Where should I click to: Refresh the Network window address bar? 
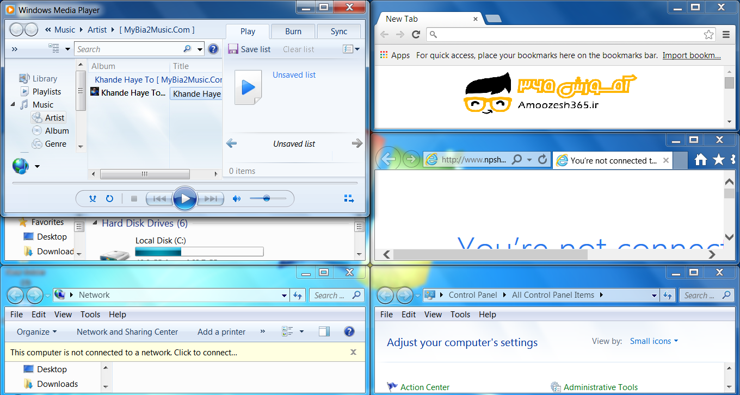click(x=298, y=295)
